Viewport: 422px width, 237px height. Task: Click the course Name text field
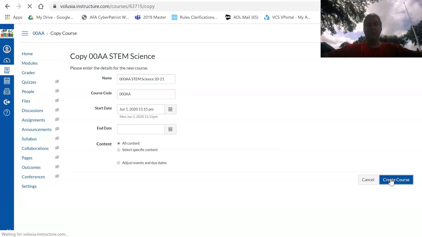tap(146, 79)
